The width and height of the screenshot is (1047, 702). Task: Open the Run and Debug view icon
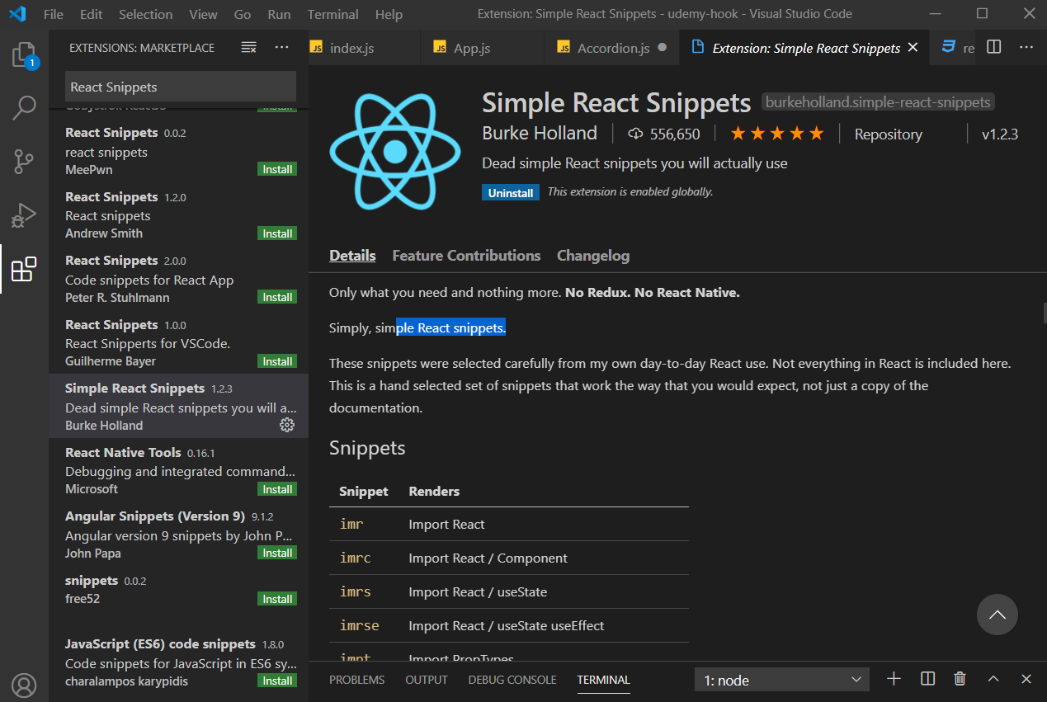(24, 215)
